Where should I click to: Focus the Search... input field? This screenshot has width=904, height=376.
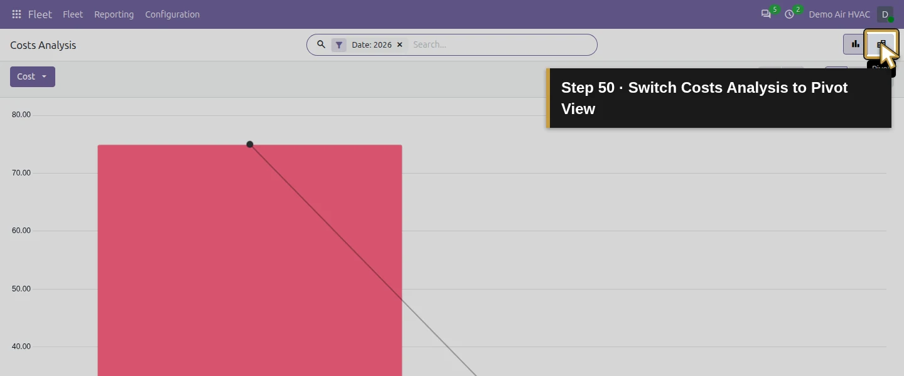coord(501,44)
